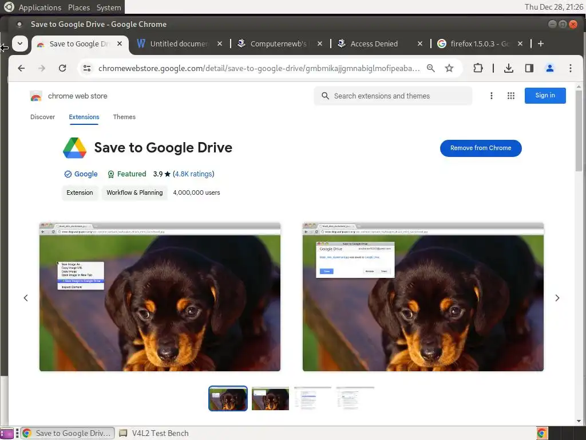
Task: Click the Google Drive extension logo
Action: [75, 148]
